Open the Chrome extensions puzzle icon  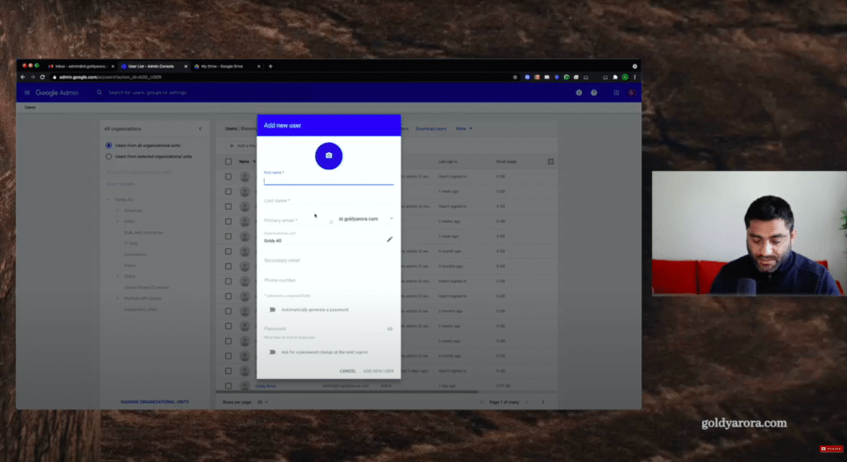point(615,77)
